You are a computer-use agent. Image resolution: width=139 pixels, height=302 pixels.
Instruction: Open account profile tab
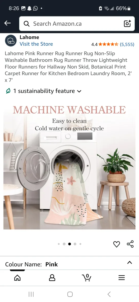[52, 277]
